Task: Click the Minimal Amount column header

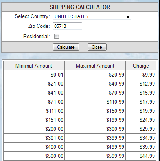Action: pos(34,66)
